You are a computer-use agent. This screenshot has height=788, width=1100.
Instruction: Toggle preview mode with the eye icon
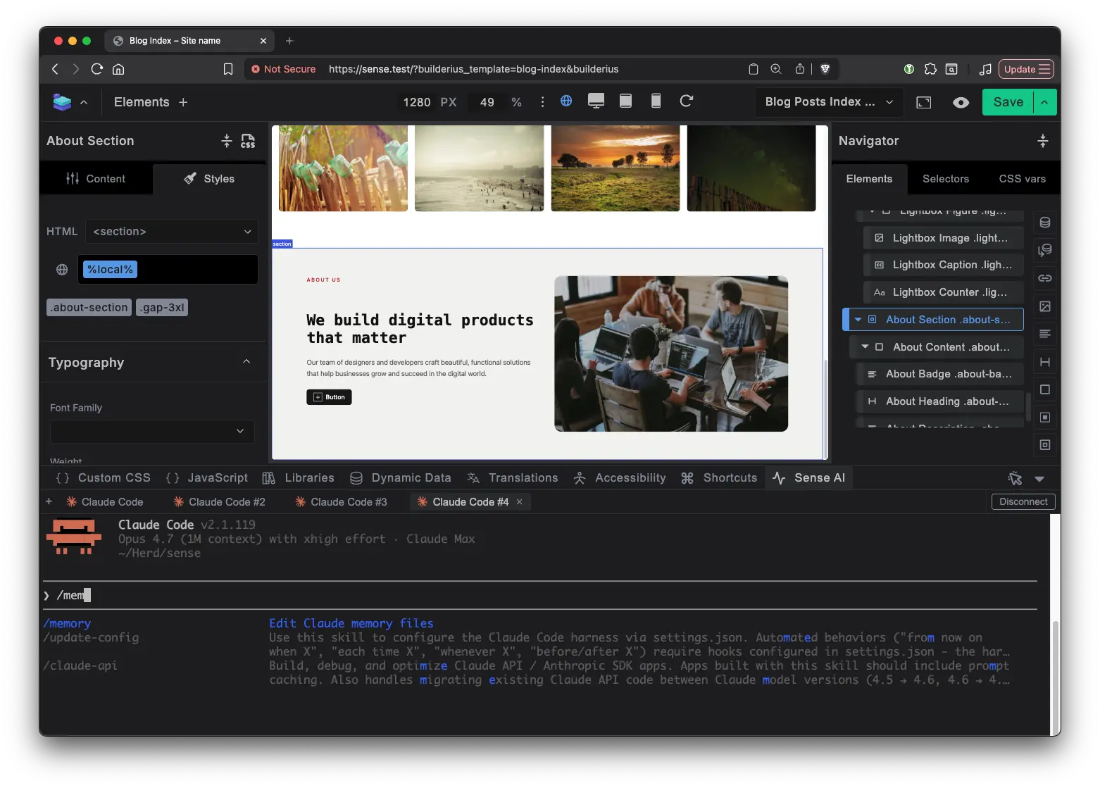961,103
